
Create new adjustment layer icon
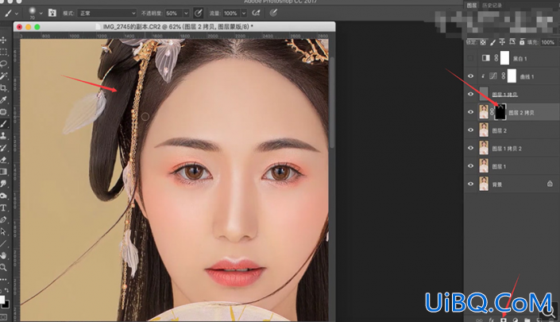pos(516,320)
